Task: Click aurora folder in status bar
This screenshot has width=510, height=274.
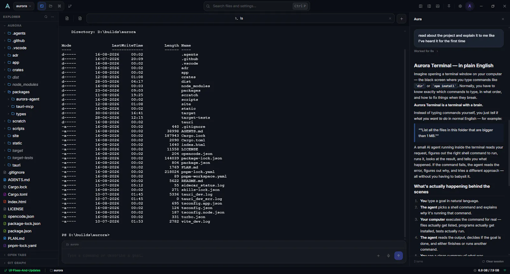Action: pos(56,270)
